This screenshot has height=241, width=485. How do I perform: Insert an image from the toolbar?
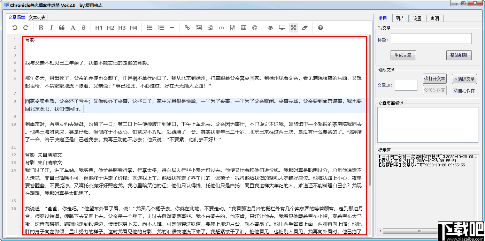(x=199, y=28)
